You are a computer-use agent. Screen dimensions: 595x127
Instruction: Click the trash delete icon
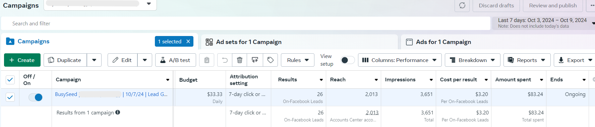[x=240, y=60]
